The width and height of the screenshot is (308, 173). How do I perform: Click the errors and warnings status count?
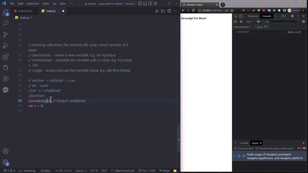(9, 171)
